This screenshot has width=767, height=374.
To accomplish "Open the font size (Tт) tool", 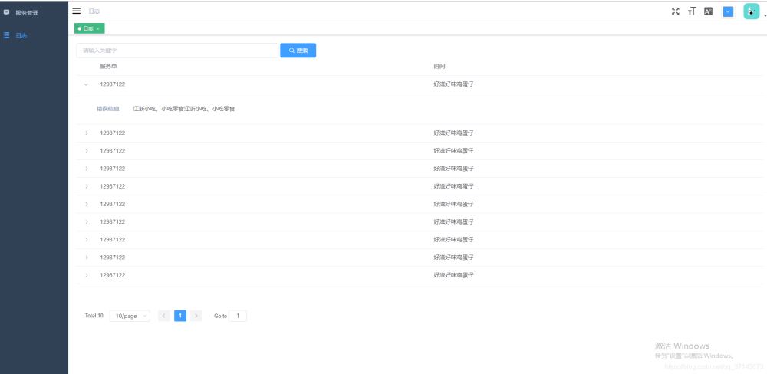I will pyautogui.click(x=692, y=11).
